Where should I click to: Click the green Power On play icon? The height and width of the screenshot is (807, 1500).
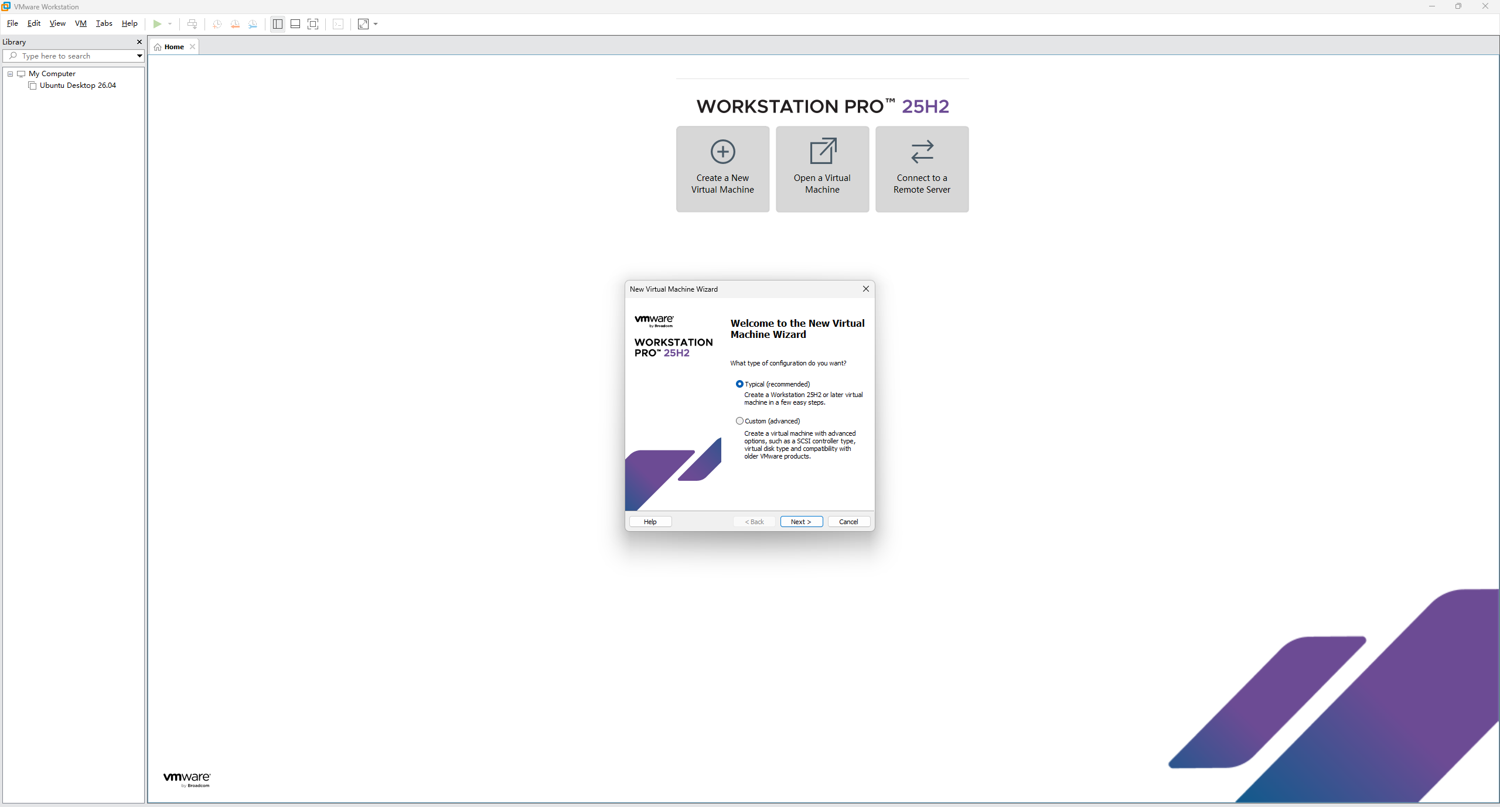157,24
